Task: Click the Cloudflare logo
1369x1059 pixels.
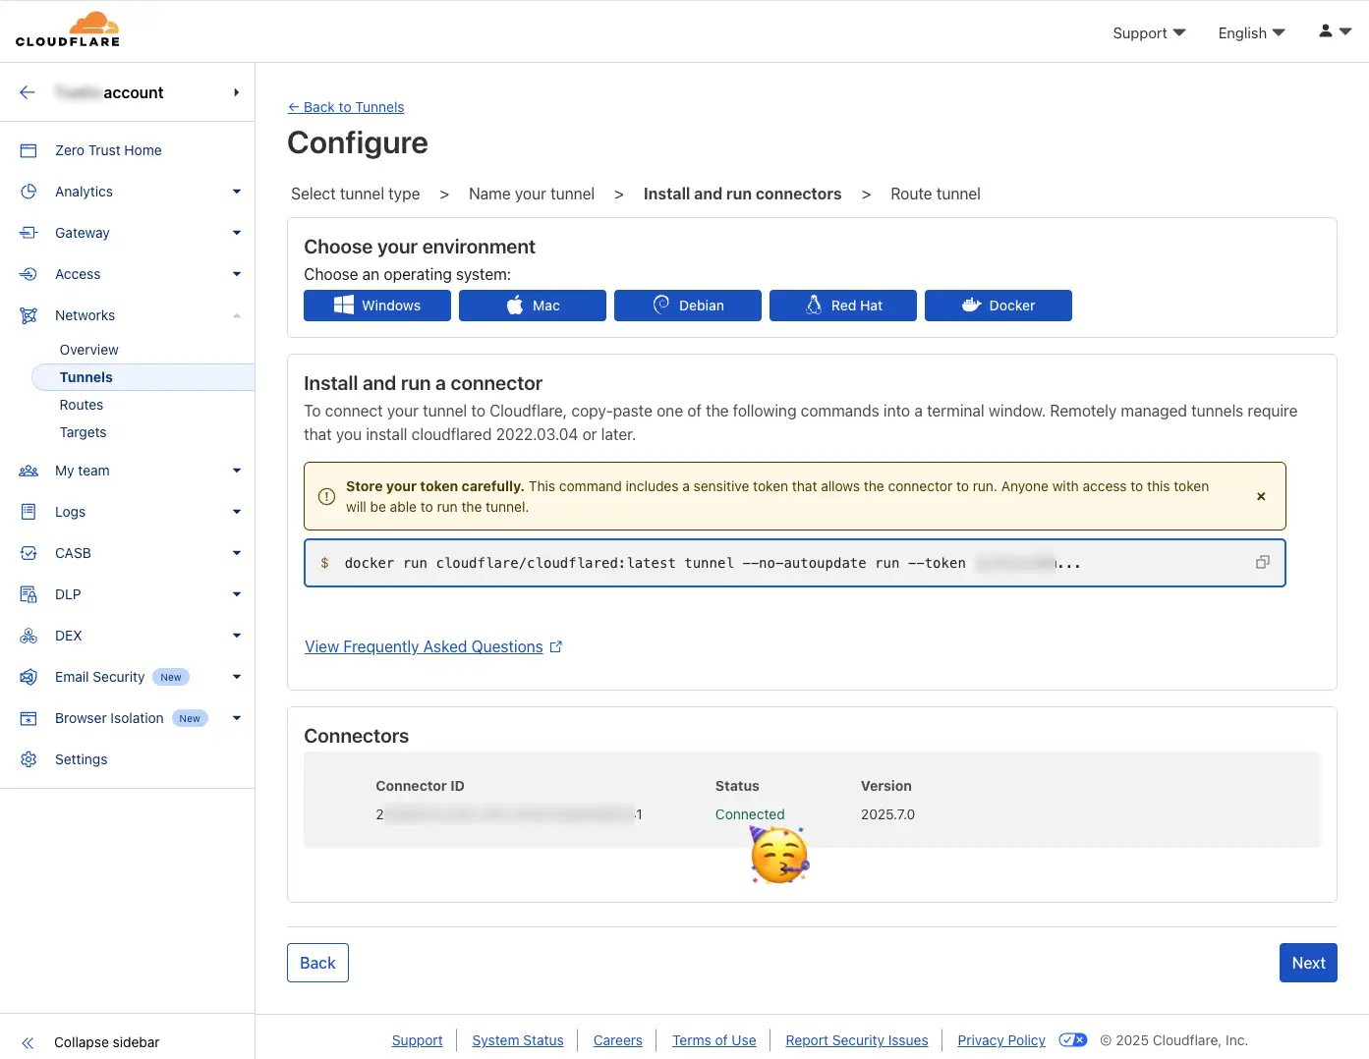Action: point(68,28)
